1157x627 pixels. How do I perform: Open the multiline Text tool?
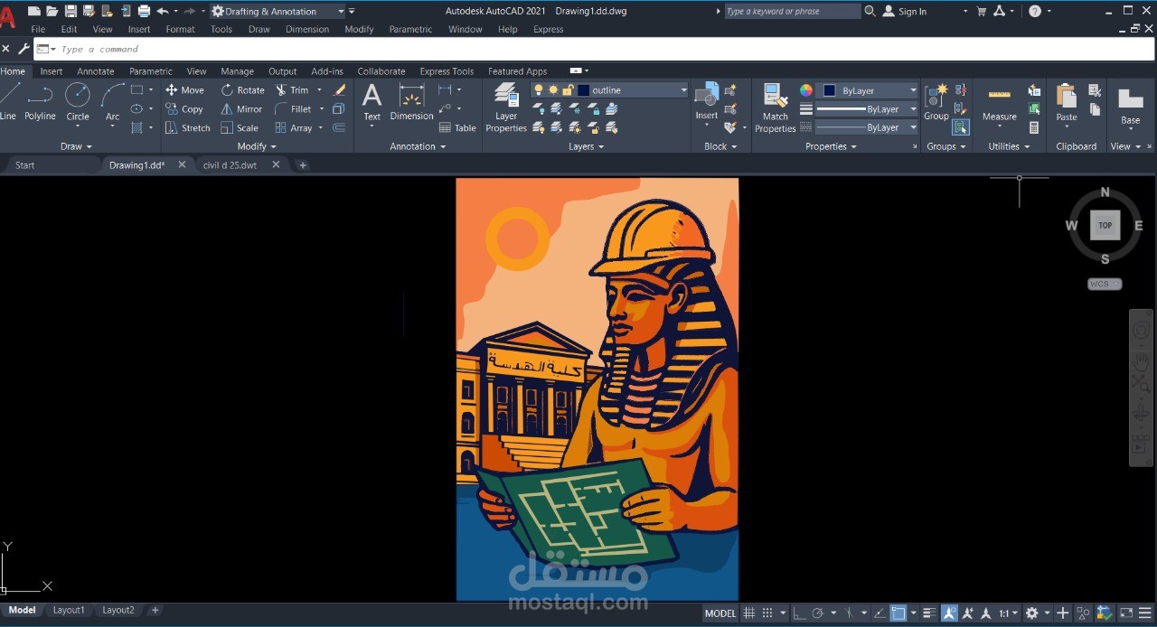coord(372,102)
